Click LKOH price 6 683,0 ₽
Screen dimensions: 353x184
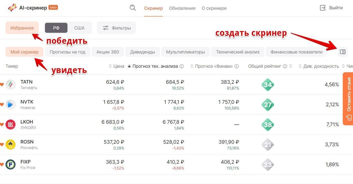pyautogui.click(x=113, y=122)
